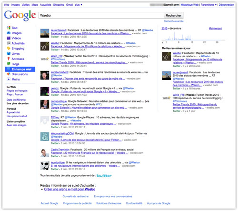Filter results by Pays : France
The height and width of the screenshot is (211, 238).
click(x=15, y=94)
